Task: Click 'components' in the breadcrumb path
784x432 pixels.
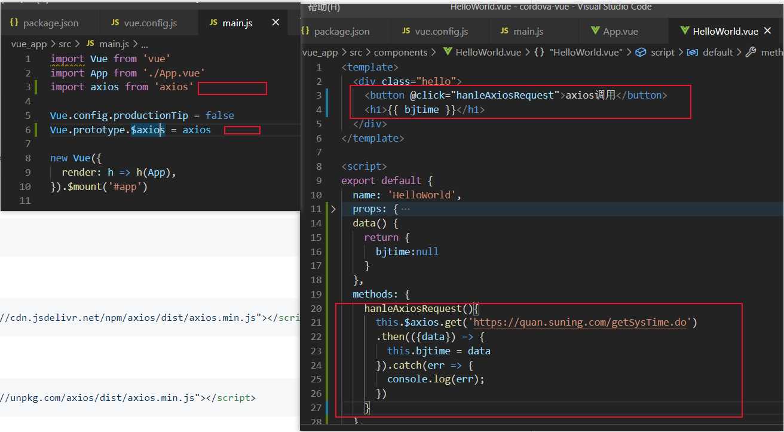Action: [x=400, y=53]
